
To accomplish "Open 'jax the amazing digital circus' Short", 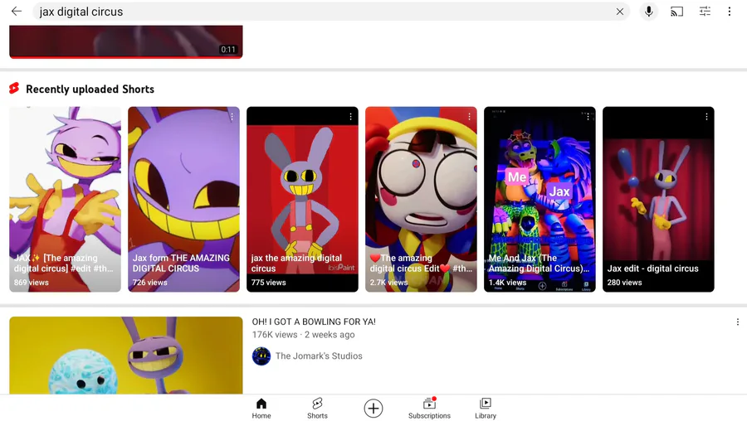I will [302, 200].
